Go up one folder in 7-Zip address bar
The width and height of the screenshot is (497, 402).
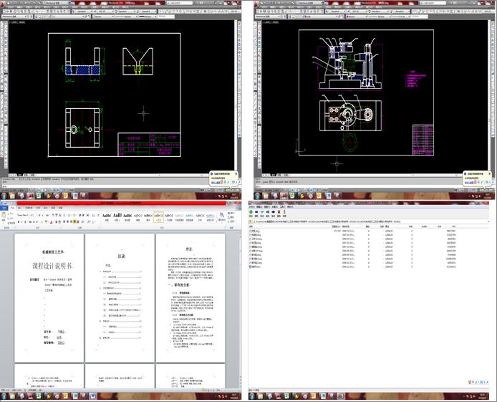click(251, 221)
